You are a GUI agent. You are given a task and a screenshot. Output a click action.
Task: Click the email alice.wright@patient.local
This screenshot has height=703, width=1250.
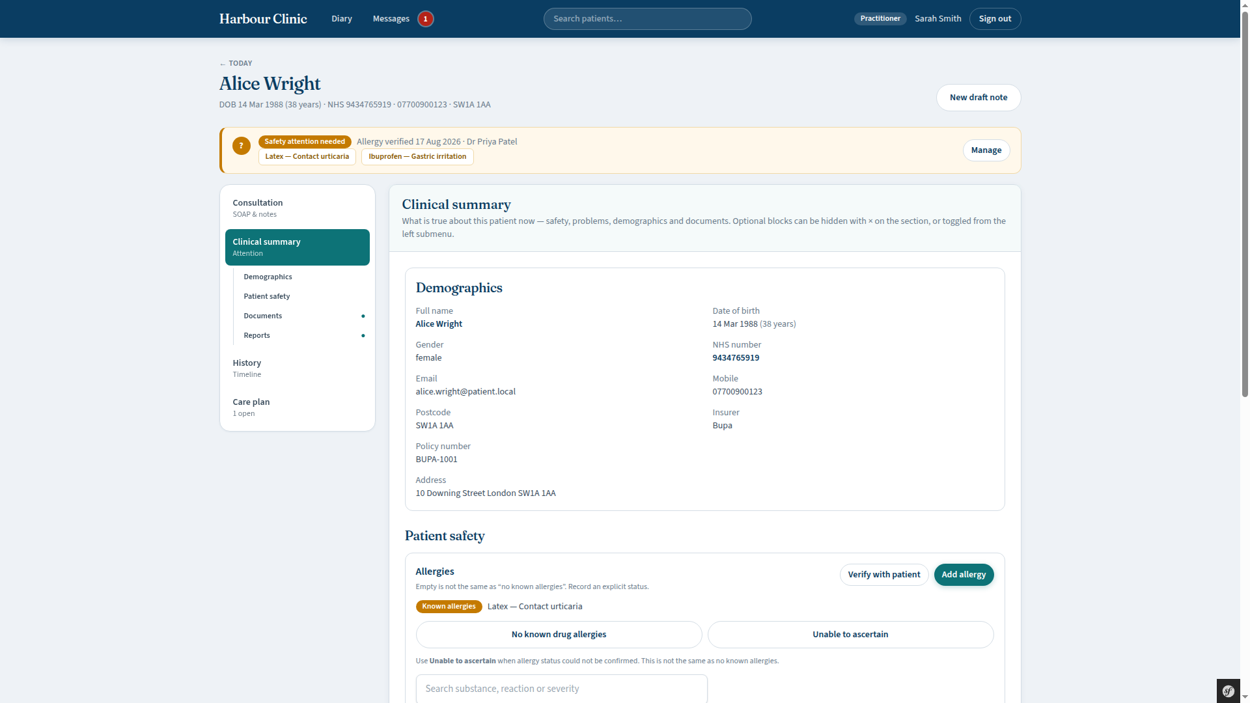click(x=465, y=392)
